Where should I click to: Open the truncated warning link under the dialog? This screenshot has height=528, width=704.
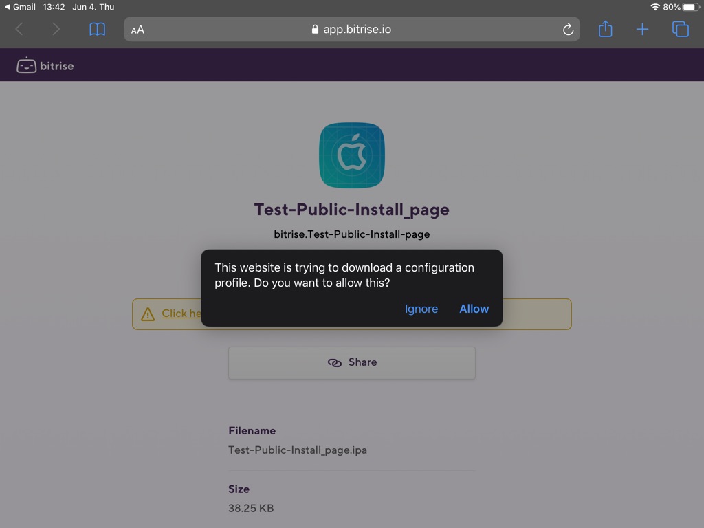tap(180, 313)
